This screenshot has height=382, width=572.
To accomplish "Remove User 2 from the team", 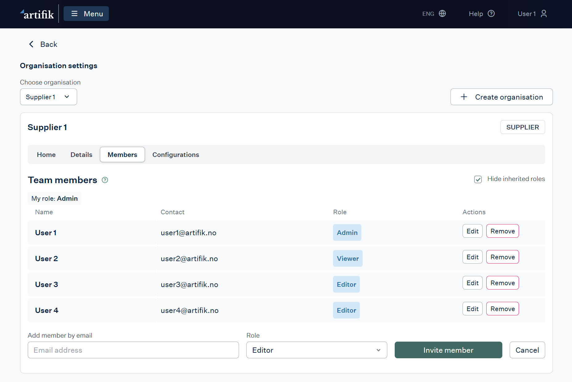I will pyautogui.click(x=503, y=257).
